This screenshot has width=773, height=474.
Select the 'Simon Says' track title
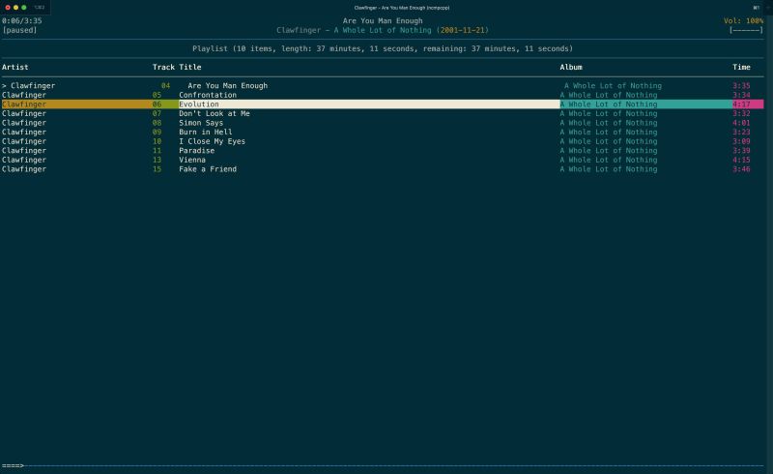click(x=201, y=123)
